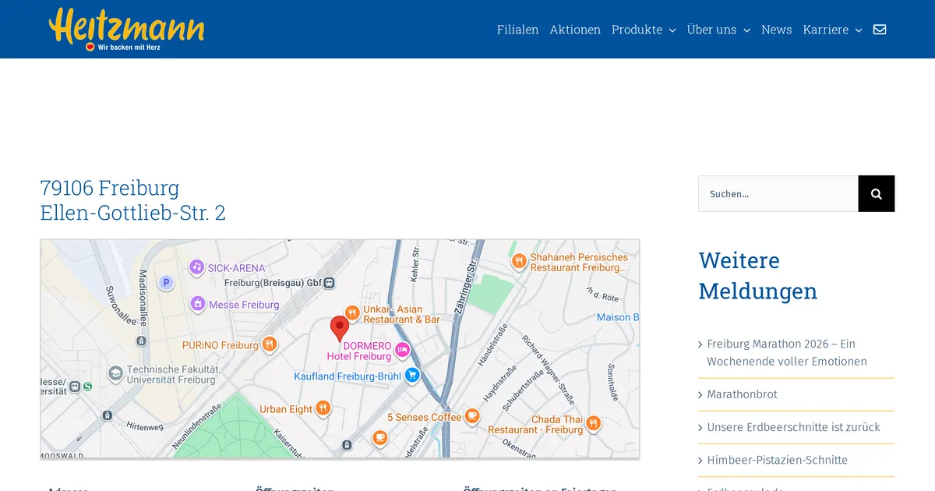Select the green S-Bahn station icon
The image size is (935, 491).
tap(88, 386)
